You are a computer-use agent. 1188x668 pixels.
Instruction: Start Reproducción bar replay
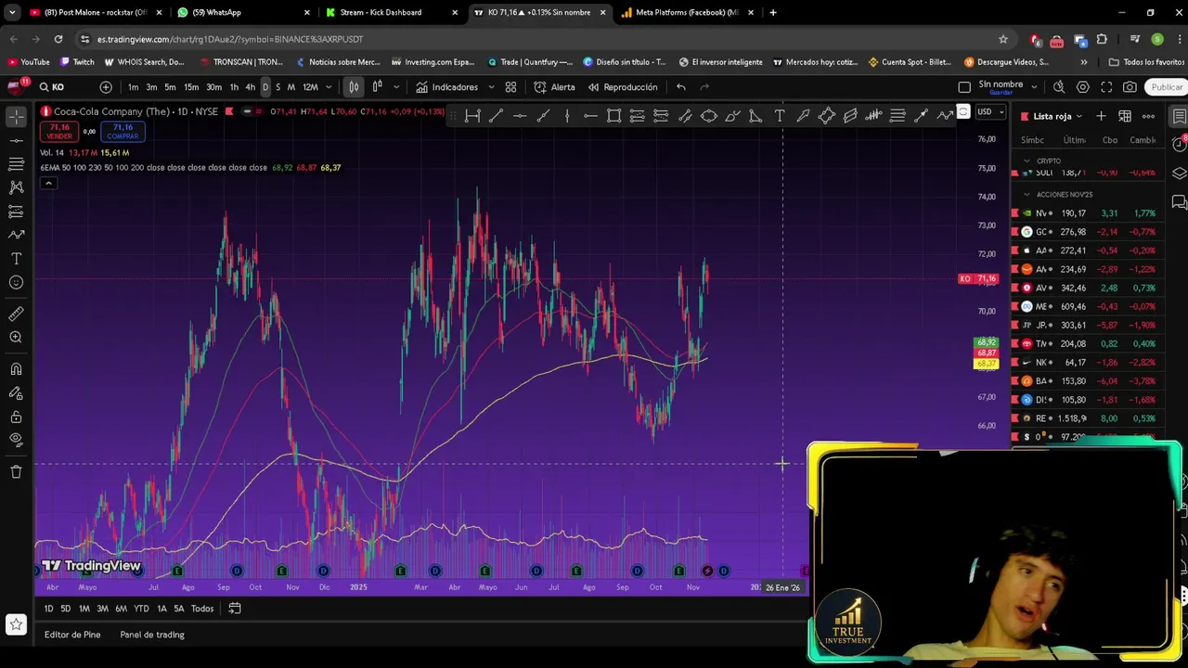(x=622, y=87)
